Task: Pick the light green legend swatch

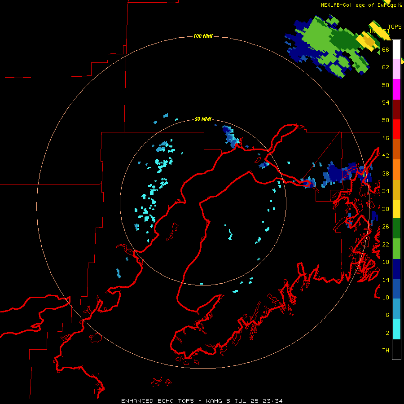Action: (396, 249)
